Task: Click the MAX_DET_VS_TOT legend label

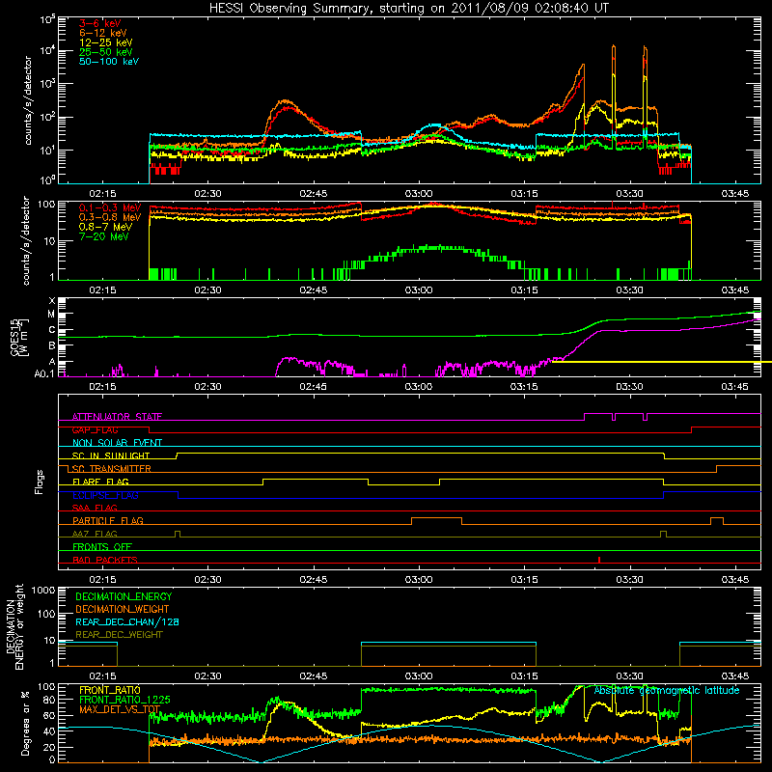Action: point(120,709)
